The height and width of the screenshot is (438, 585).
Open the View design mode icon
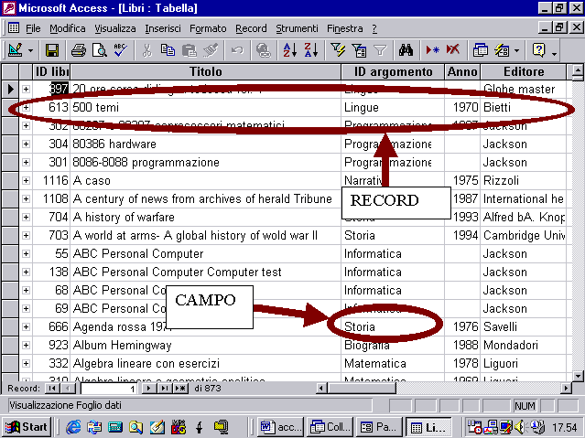pos(15,50)
